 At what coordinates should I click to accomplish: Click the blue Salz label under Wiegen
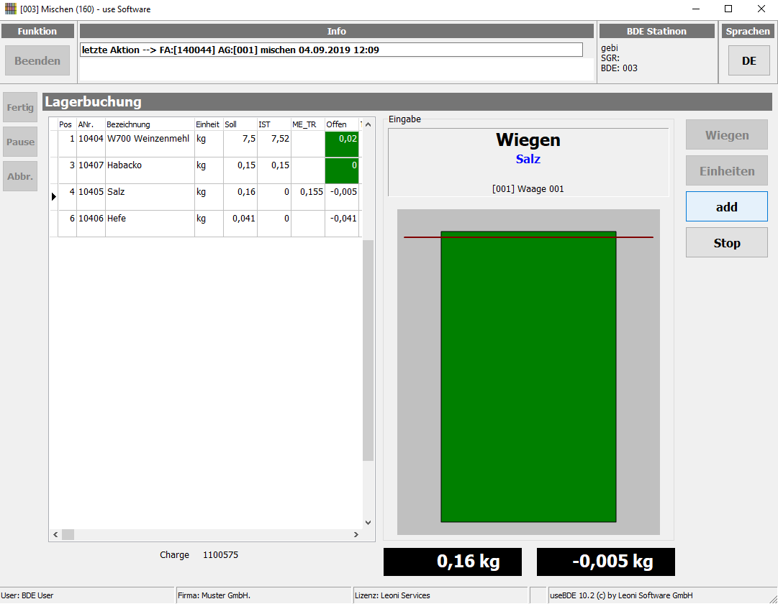(x=528, y=159)
